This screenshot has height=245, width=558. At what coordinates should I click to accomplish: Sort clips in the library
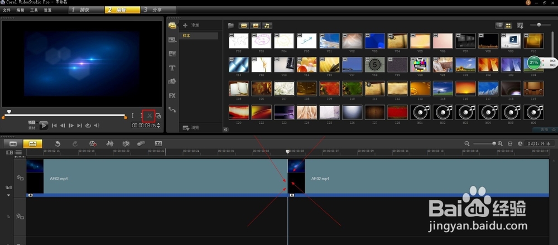[520, 25]
